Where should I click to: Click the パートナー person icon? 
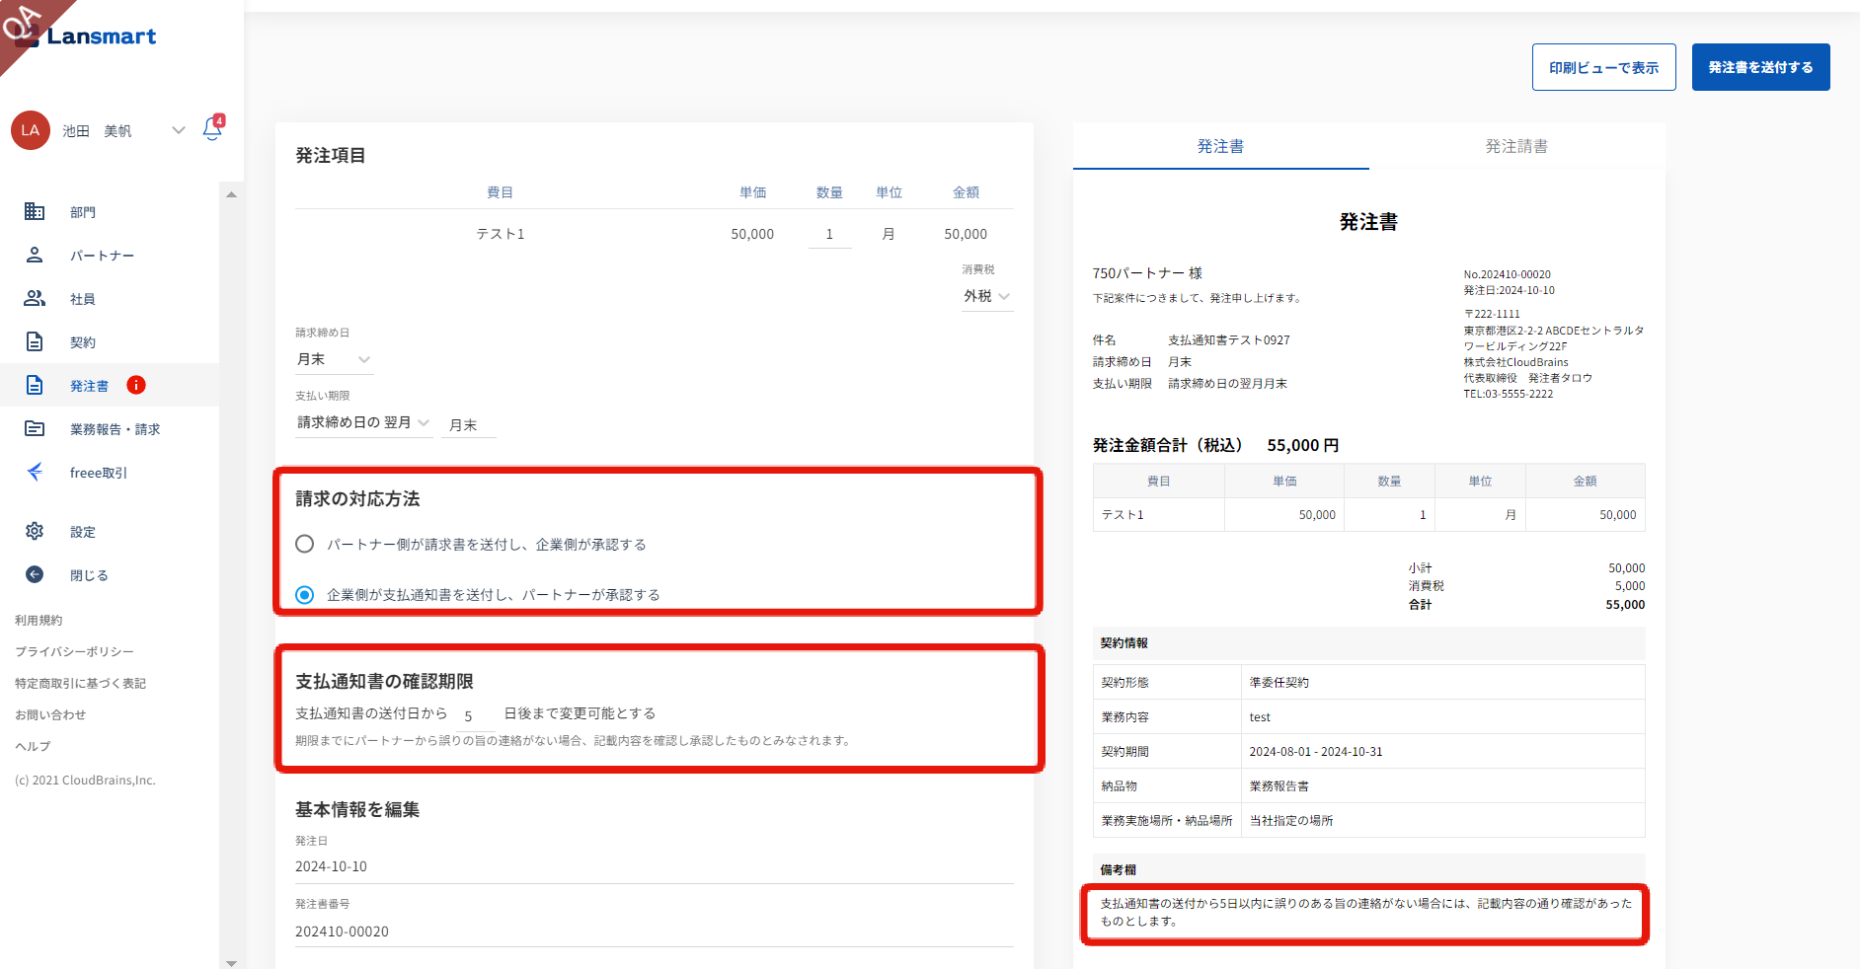click(35, 255)
